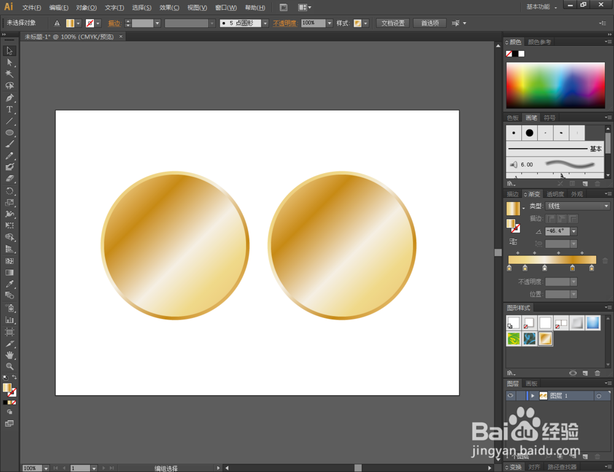The height and width of the screenshot is (472, 614).
Task: Select the Direct Selection tool
Action: tap(9, 63)
